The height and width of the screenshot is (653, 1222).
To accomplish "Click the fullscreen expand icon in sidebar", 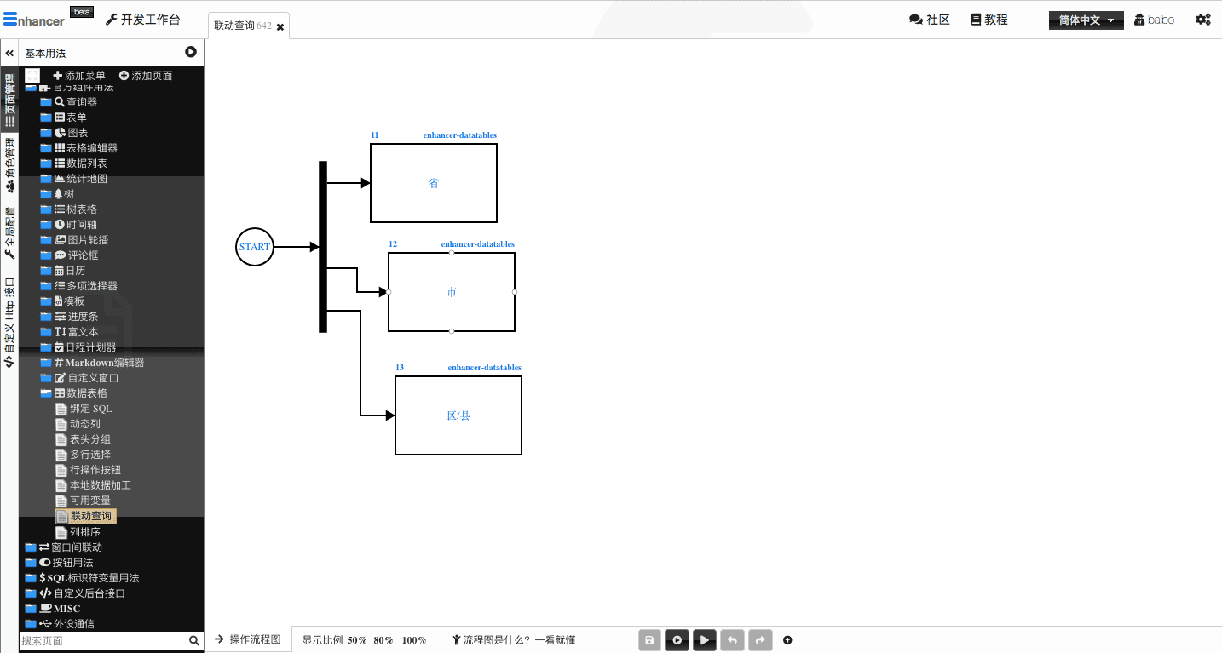I will click(32, 76).
